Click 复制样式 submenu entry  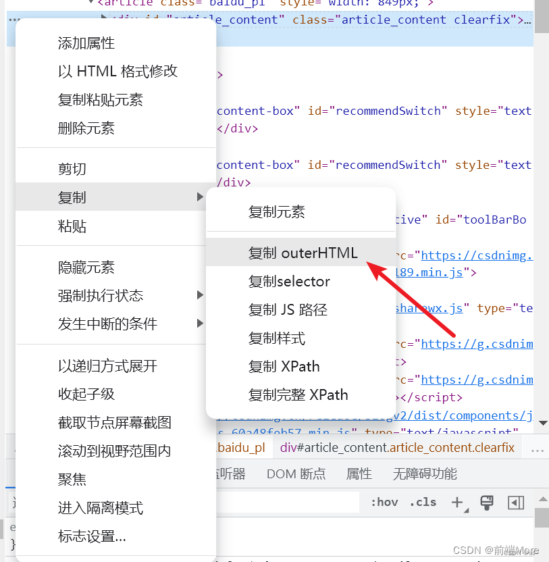click(x=301, y=338)
